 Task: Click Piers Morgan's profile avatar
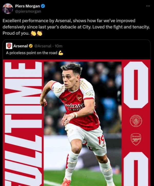(x=8, y=8)
